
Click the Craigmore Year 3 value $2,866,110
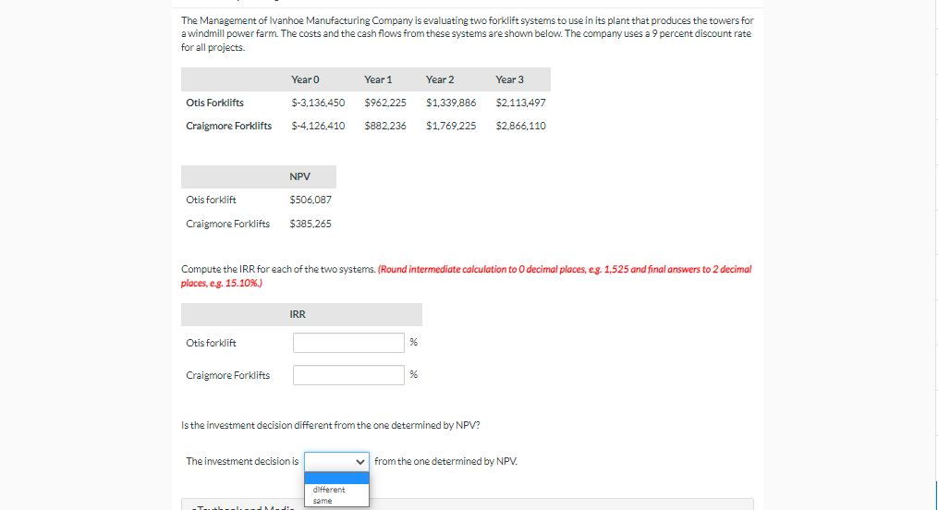click(x=520, y=126)
